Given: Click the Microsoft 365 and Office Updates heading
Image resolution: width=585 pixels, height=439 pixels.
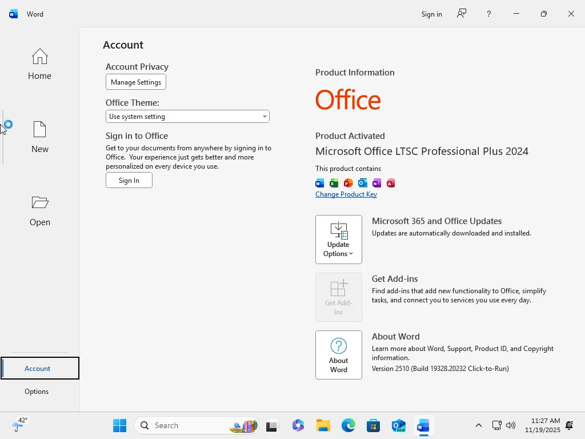Looking at the screenshot, I should tap(436, 221).
